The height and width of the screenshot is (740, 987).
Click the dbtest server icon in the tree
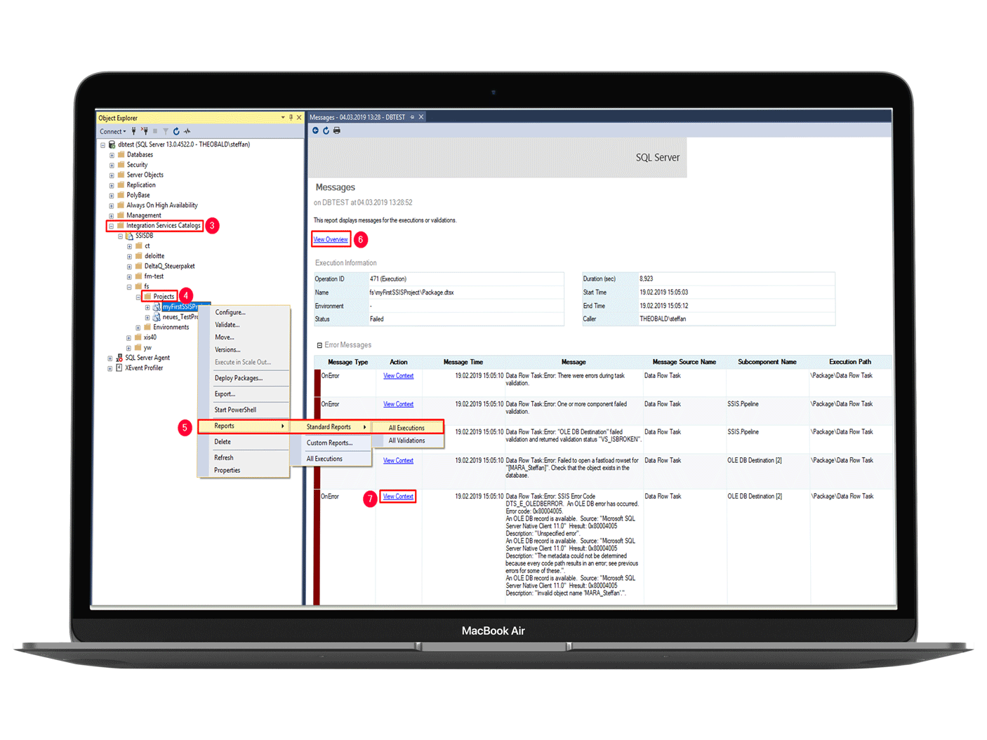tap(112, 144)
